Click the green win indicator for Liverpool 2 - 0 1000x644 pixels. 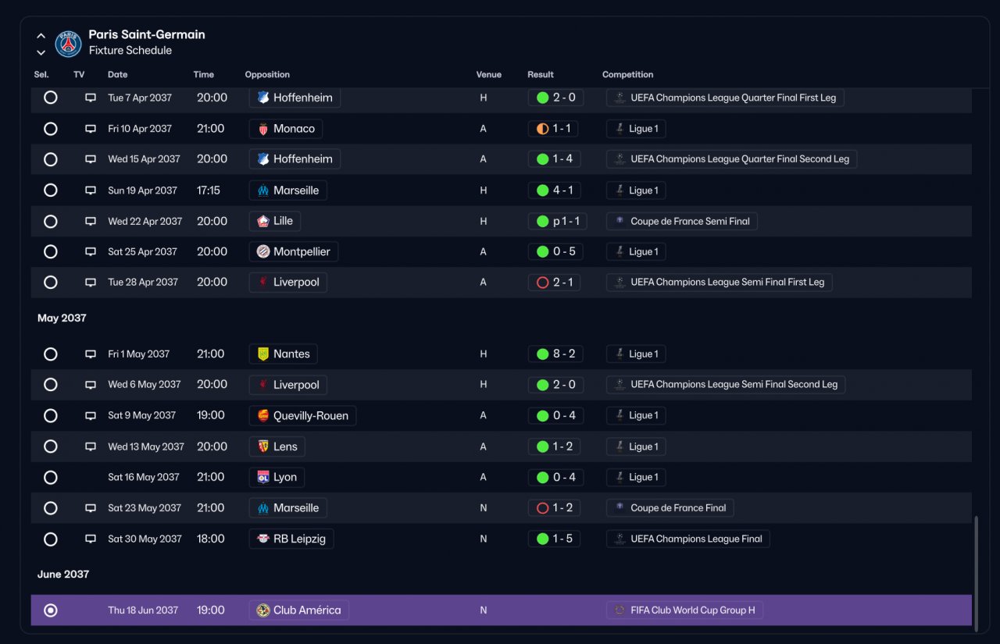pyautogui.click(x=542, y=385)
